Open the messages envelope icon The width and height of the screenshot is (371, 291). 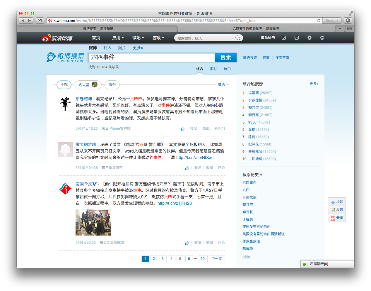pos(297,38)
